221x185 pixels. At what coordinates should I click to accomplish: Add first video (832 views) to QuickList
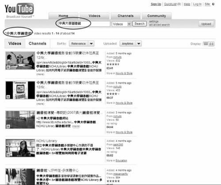point(8,67)
